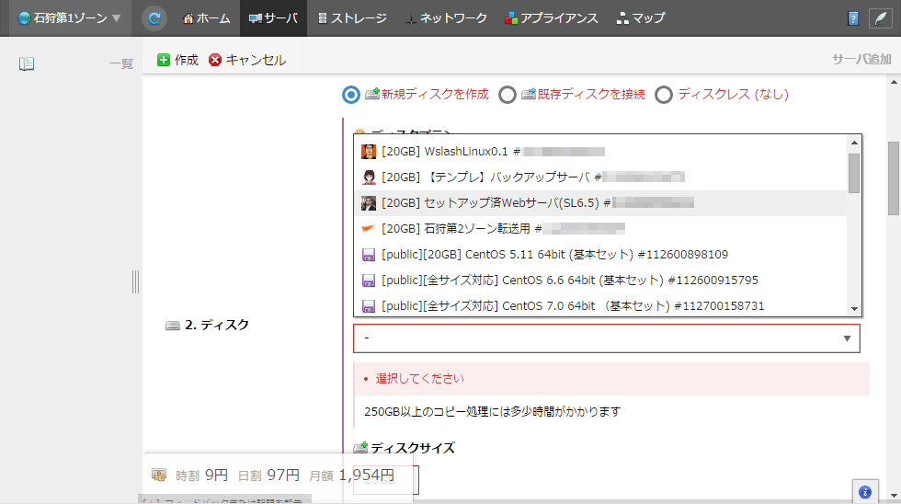Click the refresh icon in top bar
This screenshot has height=504, width=901.
point(154,18)
